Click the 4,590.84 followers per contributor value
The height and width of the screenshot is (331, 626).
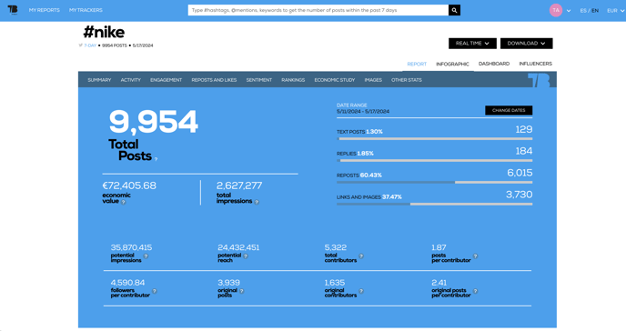(x=127, y=283)
